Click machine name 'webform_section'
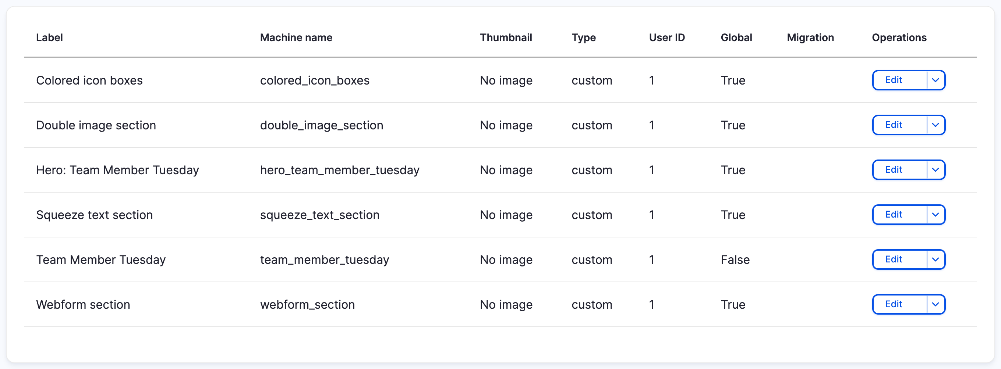This screenshot has height=369, width=1001. (x=307, y=304)
